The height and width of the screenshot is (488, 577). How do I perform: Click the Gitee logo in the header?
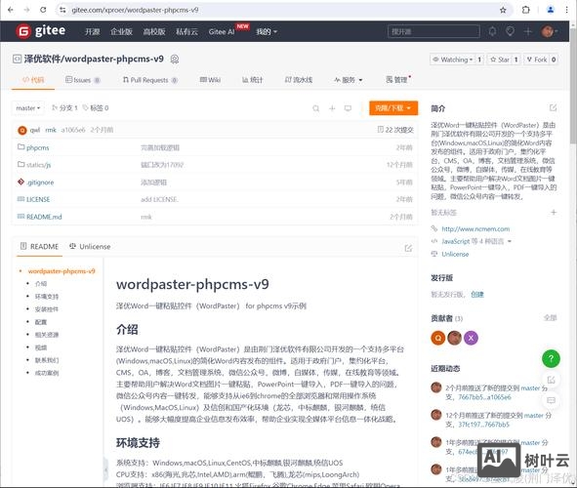click(40, 31)
